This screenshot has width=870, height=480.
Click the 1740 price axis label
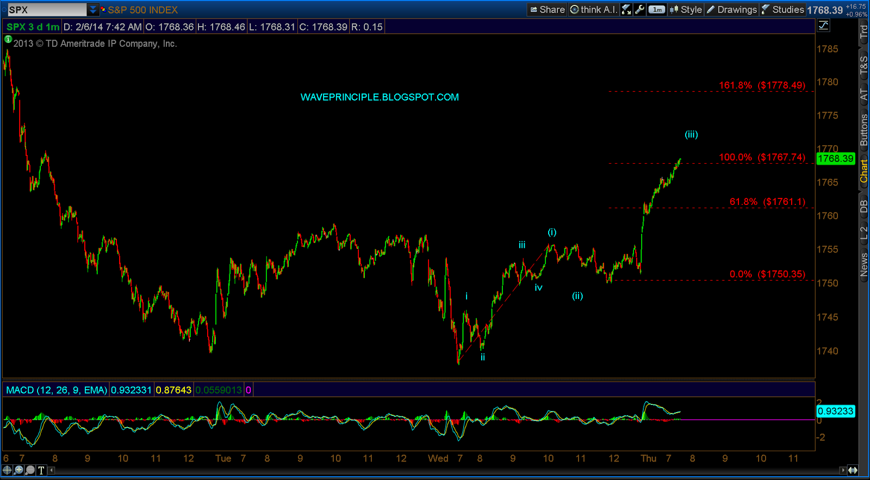(x=828, y=351)
